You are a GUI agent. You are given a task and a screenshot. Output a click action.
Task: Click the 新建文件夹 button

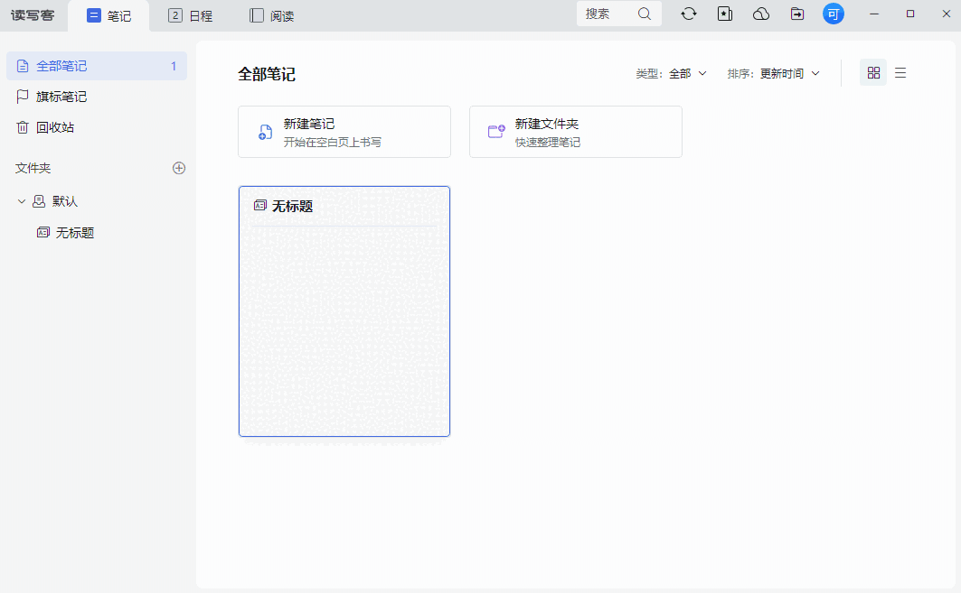[x=576, y=131]
